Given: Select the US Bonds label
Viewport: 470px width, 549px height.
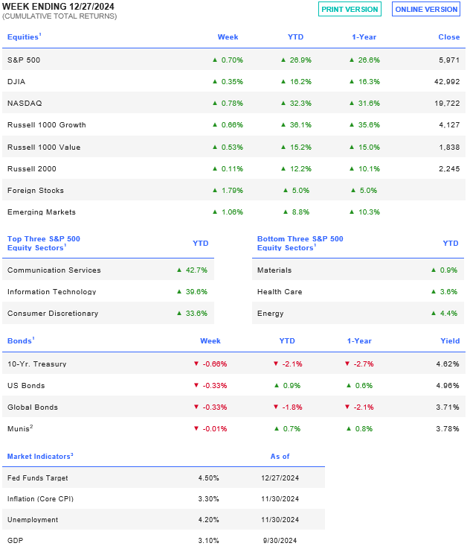Looking at the screenshot, I should click(26, 386).
